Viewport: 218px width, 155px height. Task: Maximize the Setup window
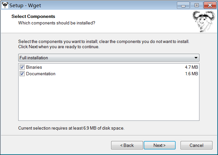[x=196, y=6]
